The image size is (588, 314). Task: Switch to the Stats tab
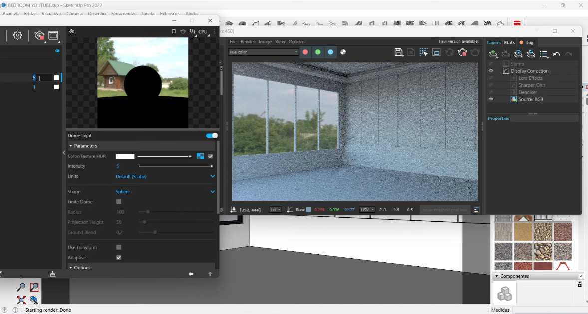[x=509, y=43]
